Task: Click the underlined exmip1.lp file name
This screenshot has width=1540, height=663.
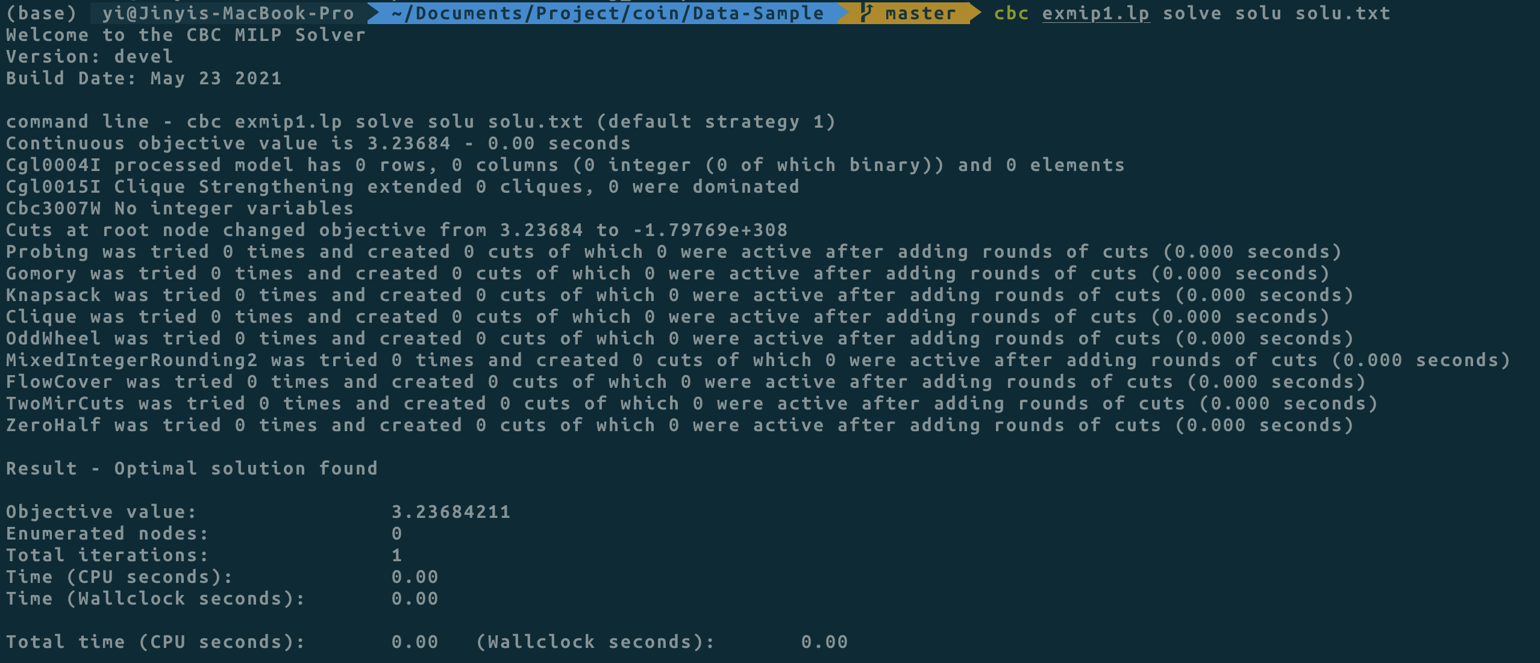Action: 1095,13
